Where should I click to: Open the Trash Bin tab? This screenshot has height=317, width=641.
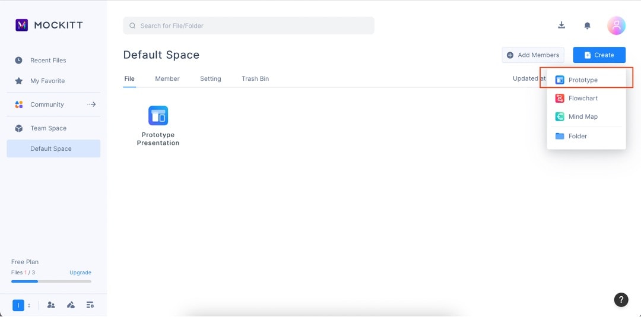point(255,78)
